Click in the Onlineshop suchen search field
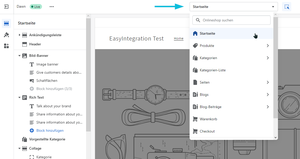 (231, 20)
